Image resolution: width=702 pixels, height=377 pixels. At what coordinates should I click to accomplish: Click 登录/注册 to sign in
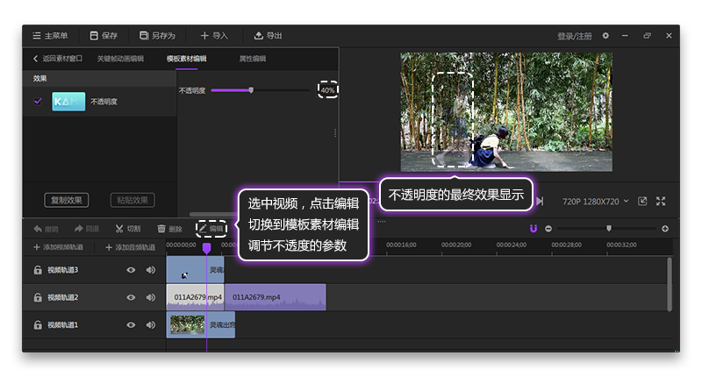[575, 36]
